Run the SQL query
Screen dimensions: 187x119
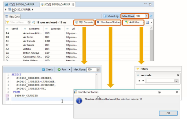(x=62, y=70)
